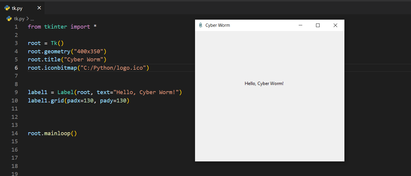Click line number 14 in the gutter
The height and width of the screenshot is (176, 411).
pos(15,133)
